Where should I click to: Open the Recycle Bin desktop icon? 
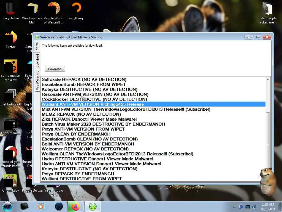11,11
